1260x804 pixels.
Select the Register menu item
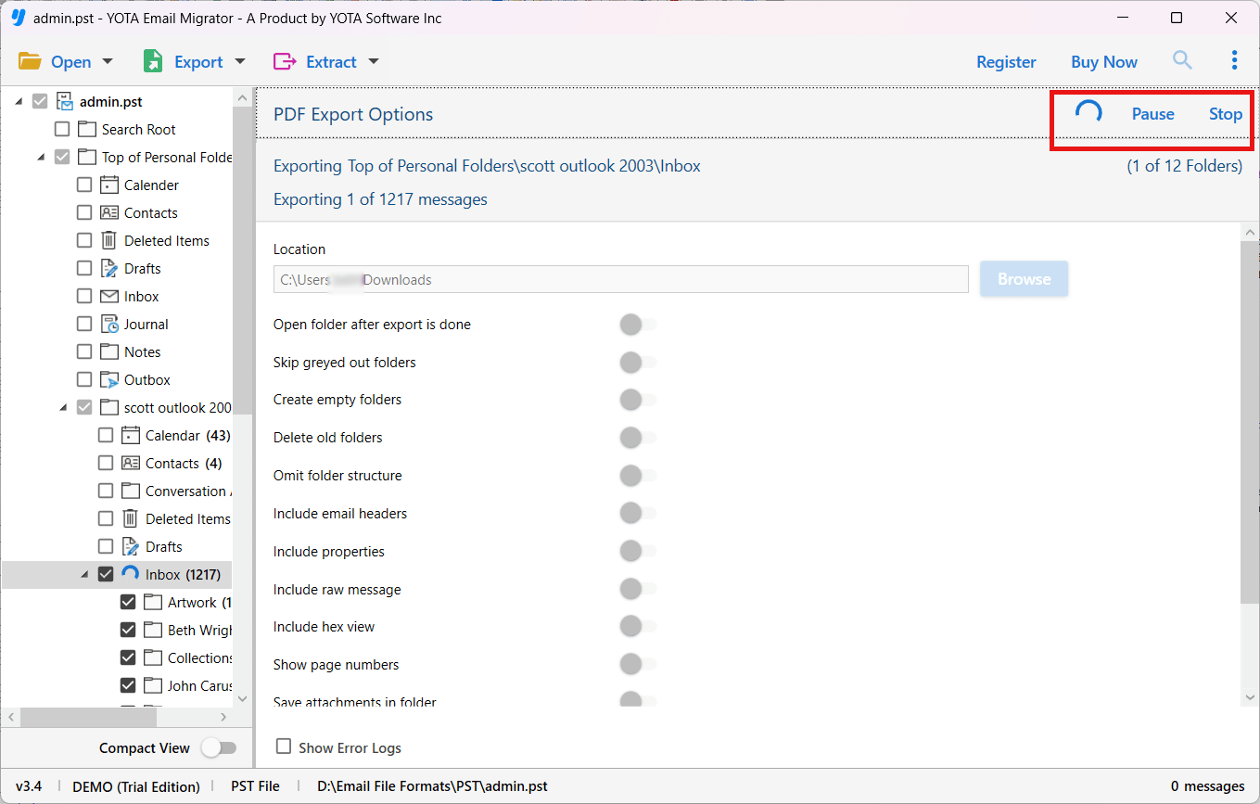1006,61
